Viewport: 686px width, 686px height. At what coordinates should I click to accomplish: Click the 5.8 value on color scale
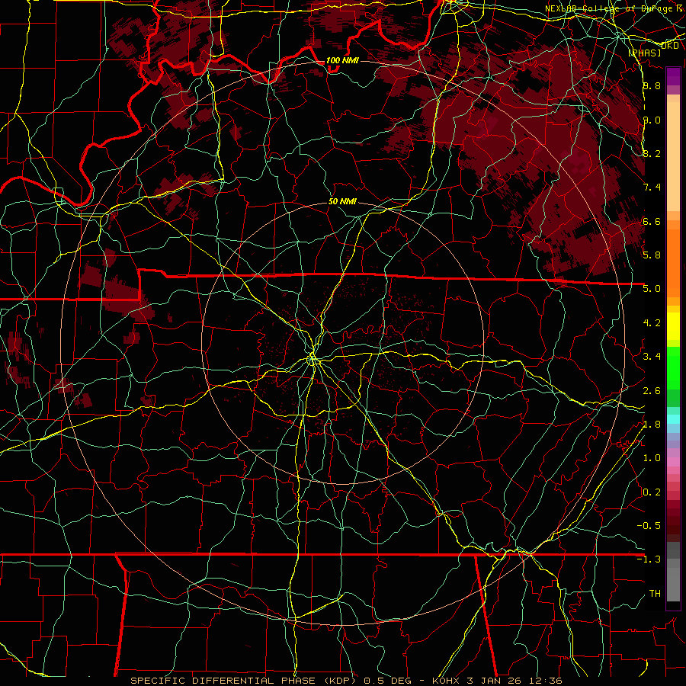(x=652, y=255)
